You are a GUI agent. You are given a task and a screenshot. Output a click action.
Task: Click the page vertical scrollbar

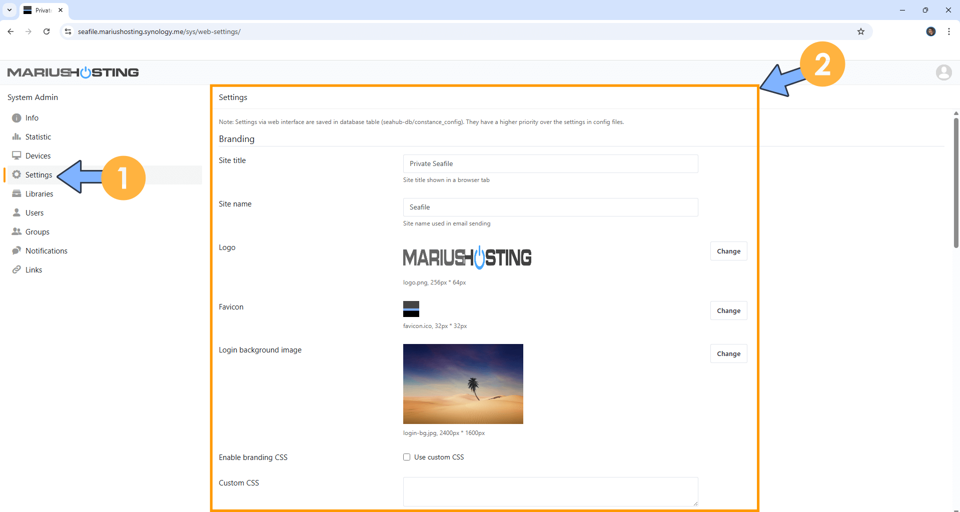point(956,182)
